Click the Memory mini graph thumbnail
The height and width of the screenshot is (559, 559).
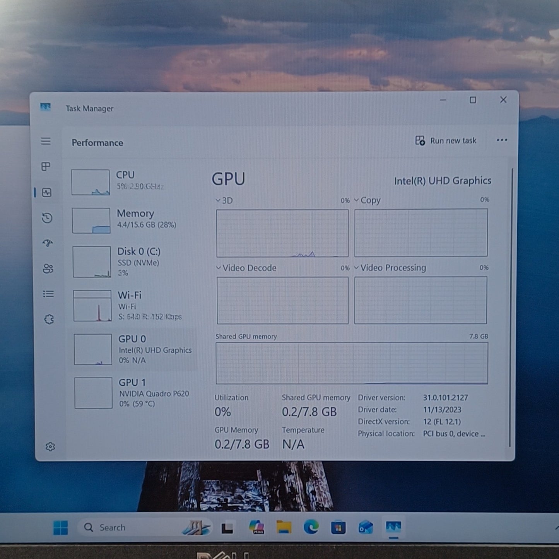91,221
